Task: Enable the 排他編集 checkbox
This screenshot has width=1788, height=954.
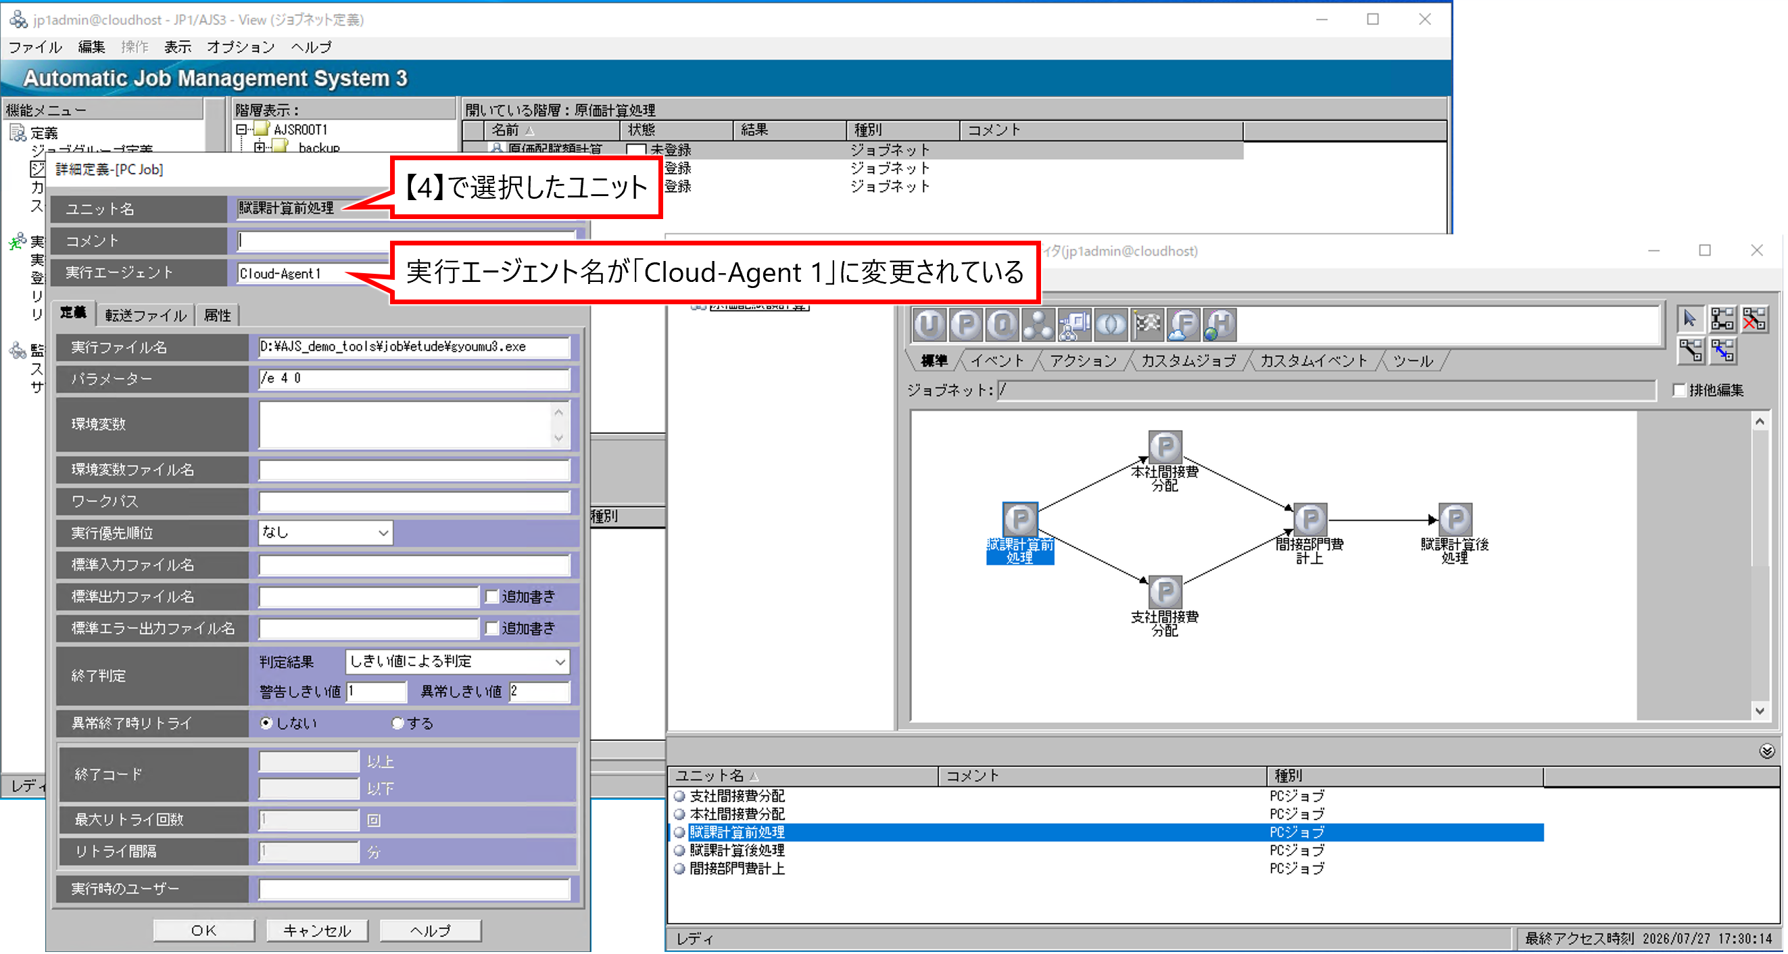Action: [x=1679, y=391]
